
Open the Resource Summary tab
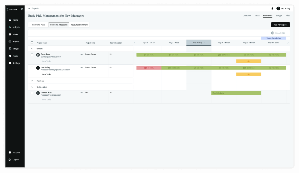point(79,25)
